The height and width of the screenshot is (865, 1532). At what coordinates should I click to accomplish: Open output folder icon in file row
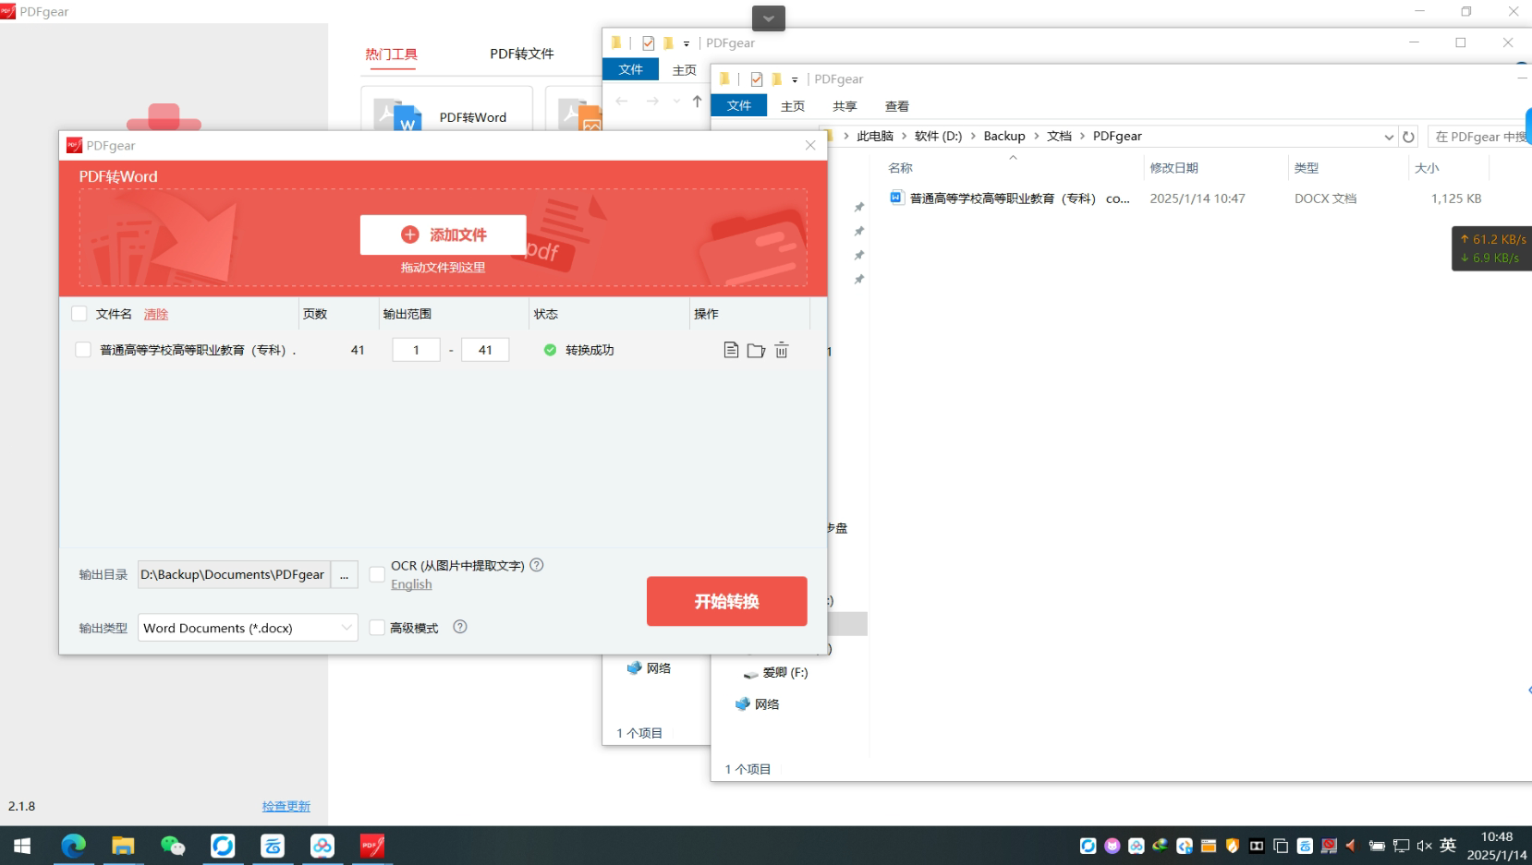click(x=756, y=350)
